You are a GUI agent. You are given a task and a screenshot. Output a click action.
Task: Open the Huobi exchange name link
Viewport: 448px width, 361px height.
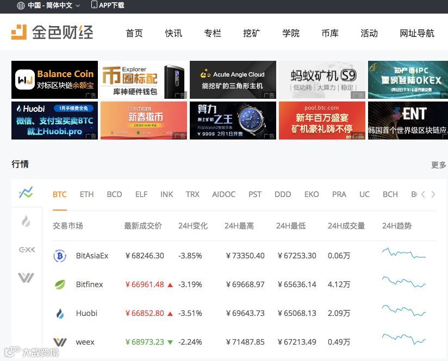pos(86,313)
